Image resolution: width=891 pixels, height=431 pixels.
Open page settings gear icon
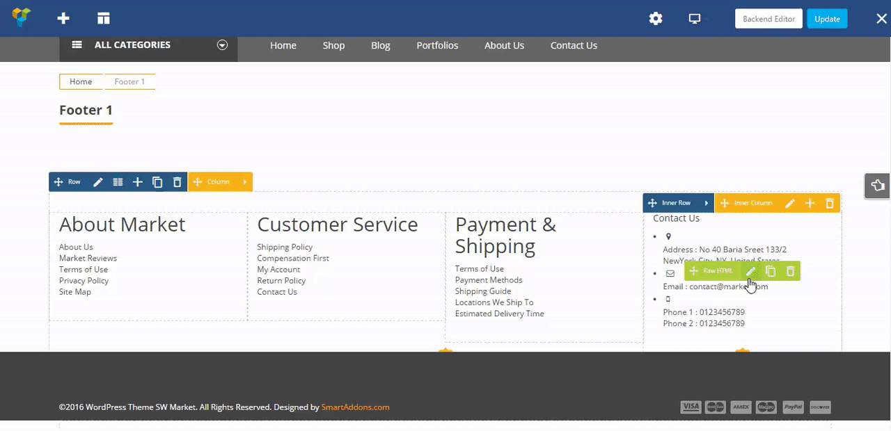[x=656, y=19]
